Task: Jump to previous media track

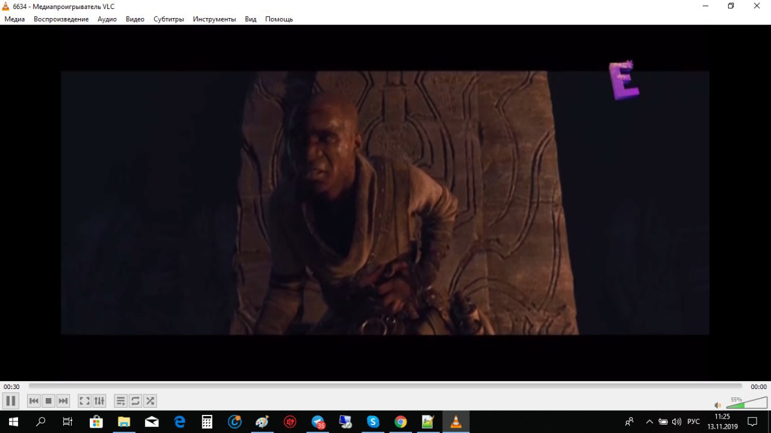Action: (34, 400)
